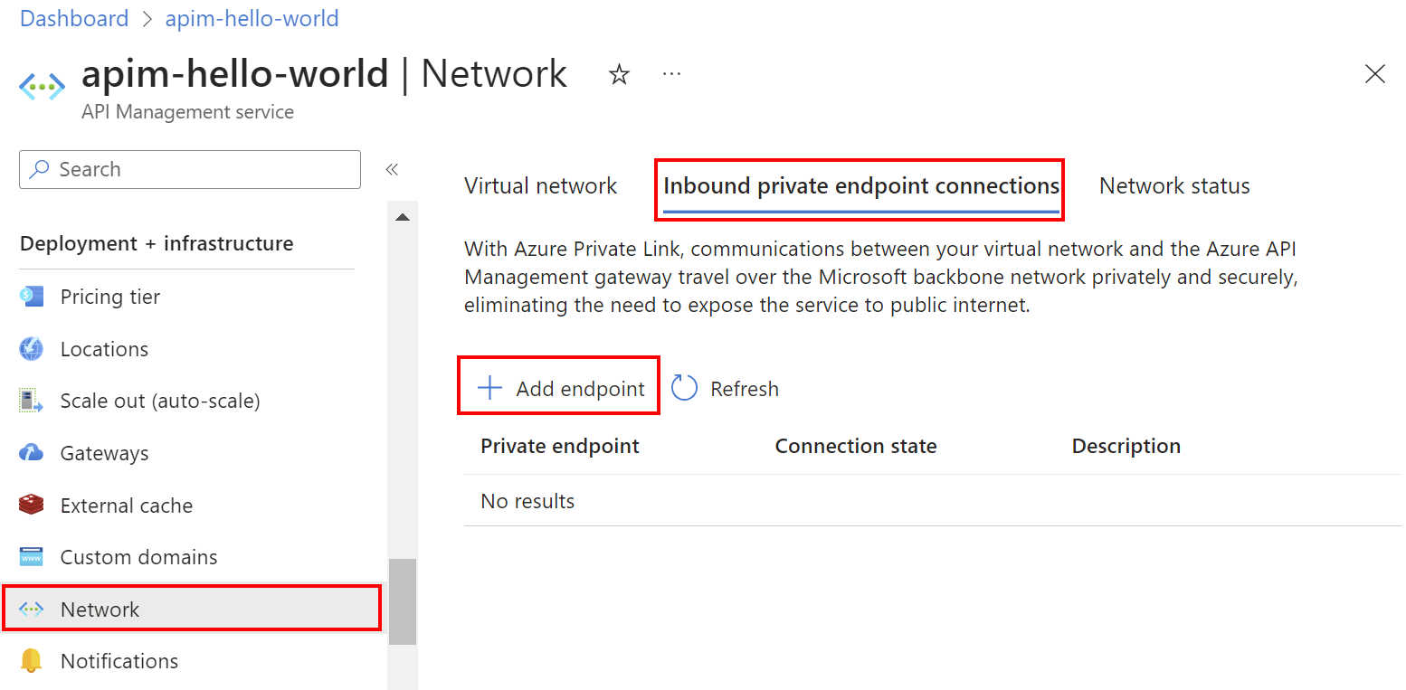Navigate to the Dashboard breadcrumb
The image size is (1406, 690).
(73, 18)
